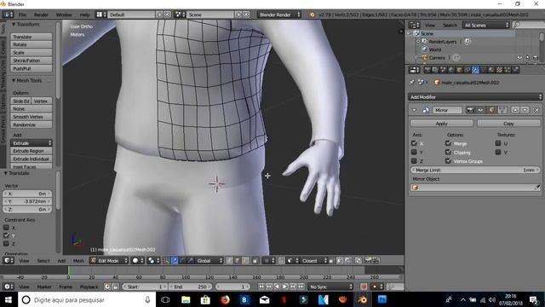Toggle limit selection to visible icon
545x307 pixels.
point(255,260)
